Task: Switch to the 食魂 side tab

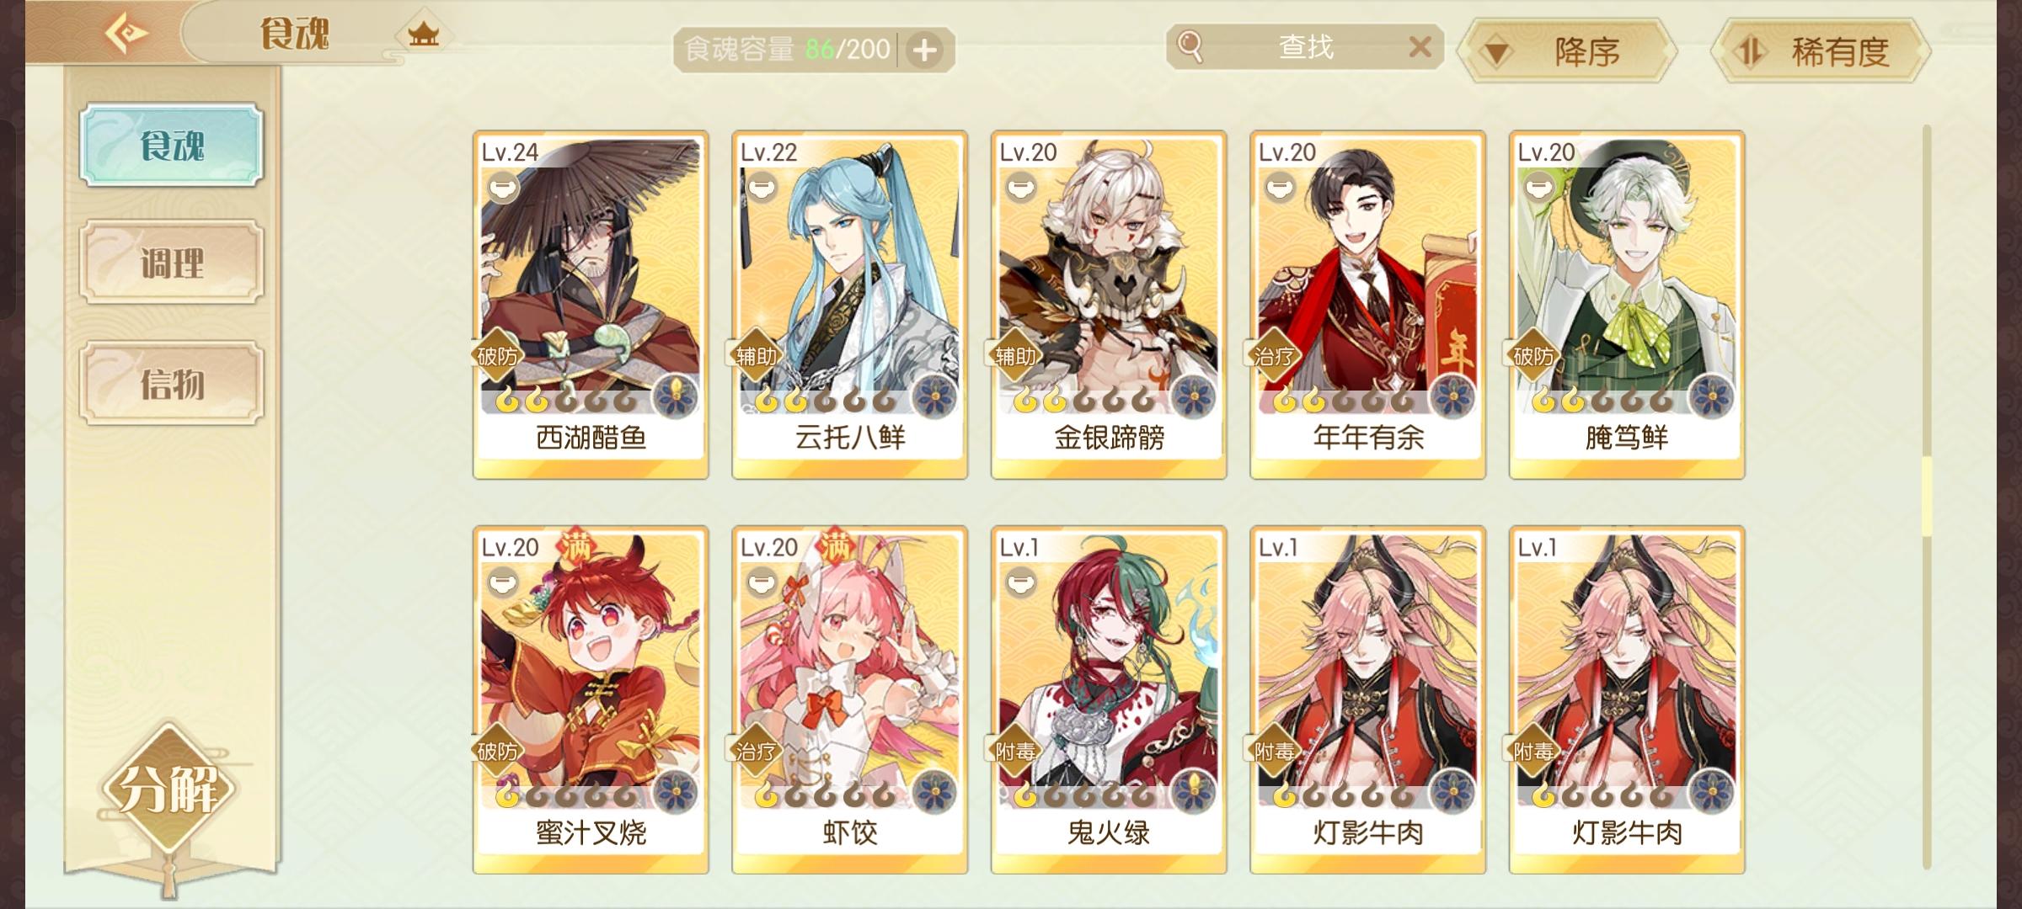Action: click(172, 145)
